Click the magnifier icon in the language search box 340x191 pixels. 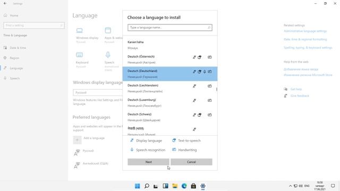tap(209, 28)
